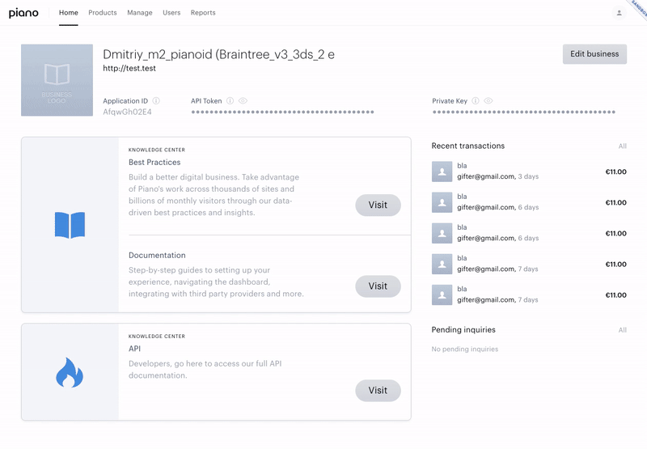Click the Application ID info icon
The height and width of the screenshot is (449, 647).
pyautogui.click(x=156, y=100)
